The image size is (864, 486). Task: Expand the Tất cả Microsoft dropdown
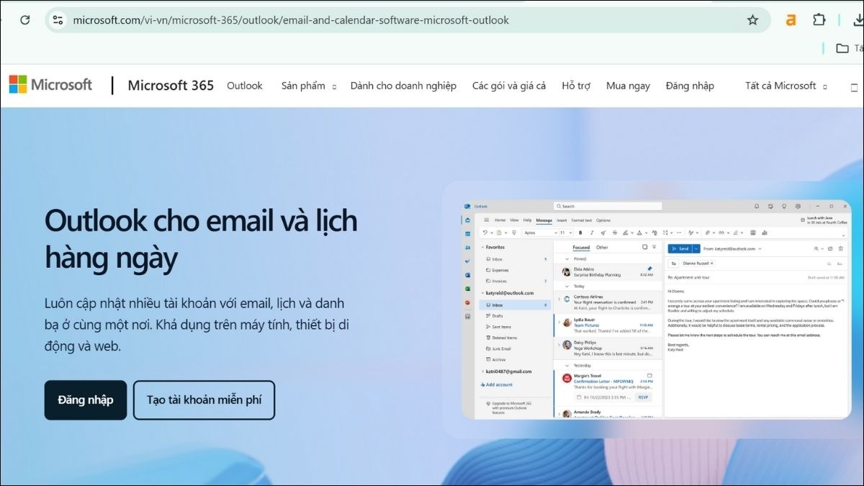[786, 86]
